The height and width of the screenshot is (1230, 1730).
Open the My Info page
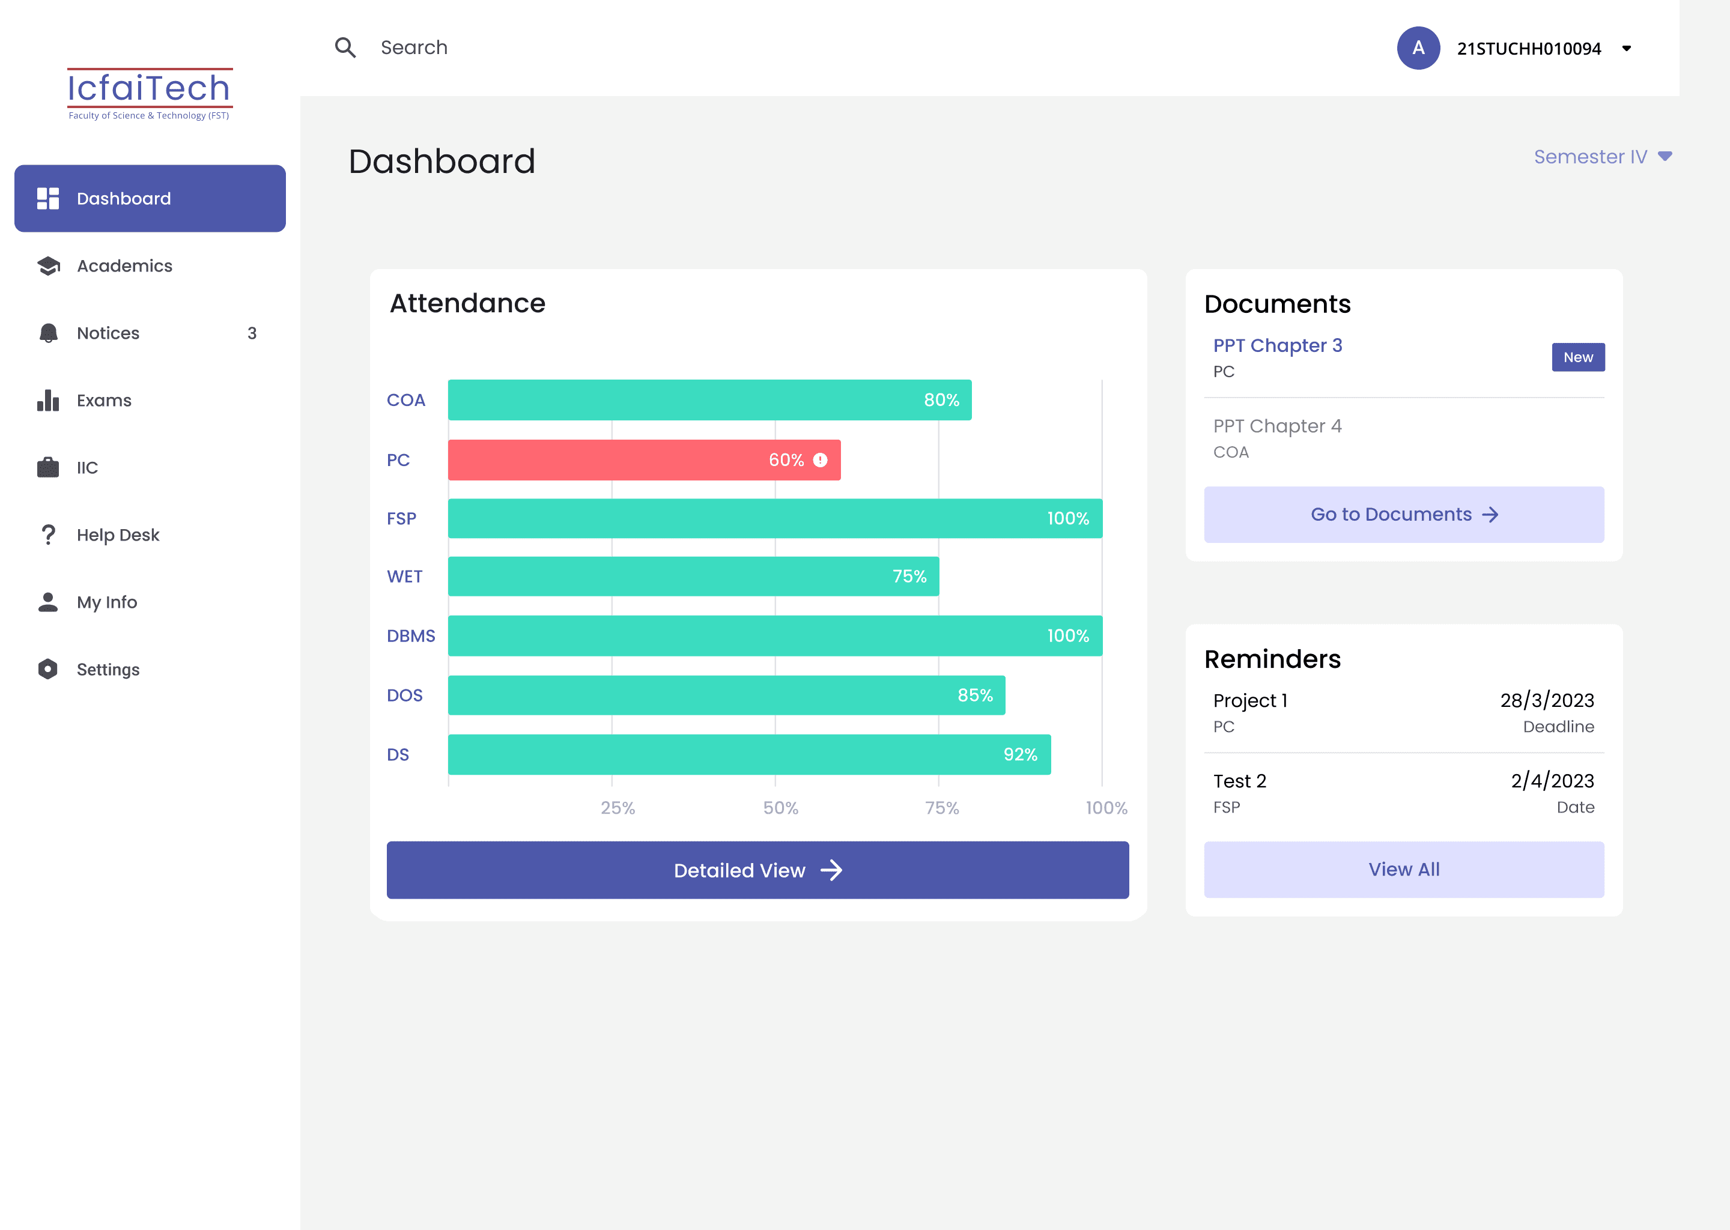pos(150,602)
